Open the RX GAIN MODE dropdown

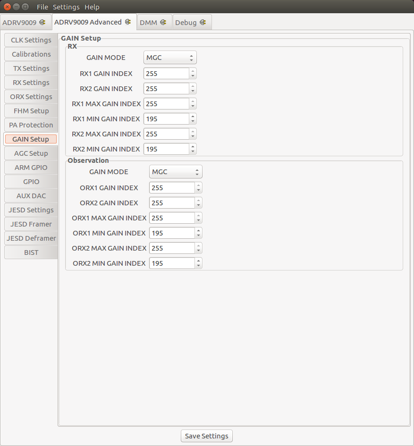pyautogui.click(x=170, y=57)
